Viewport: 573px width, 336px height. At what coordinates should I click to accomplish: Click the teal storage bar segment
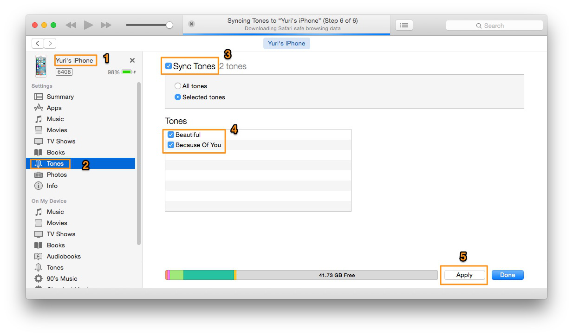click(x=208, y=275)
